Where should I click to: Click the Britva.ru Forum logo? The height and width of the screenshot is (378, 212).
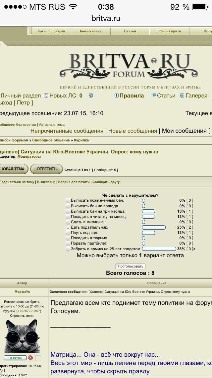tap(129, 66)
